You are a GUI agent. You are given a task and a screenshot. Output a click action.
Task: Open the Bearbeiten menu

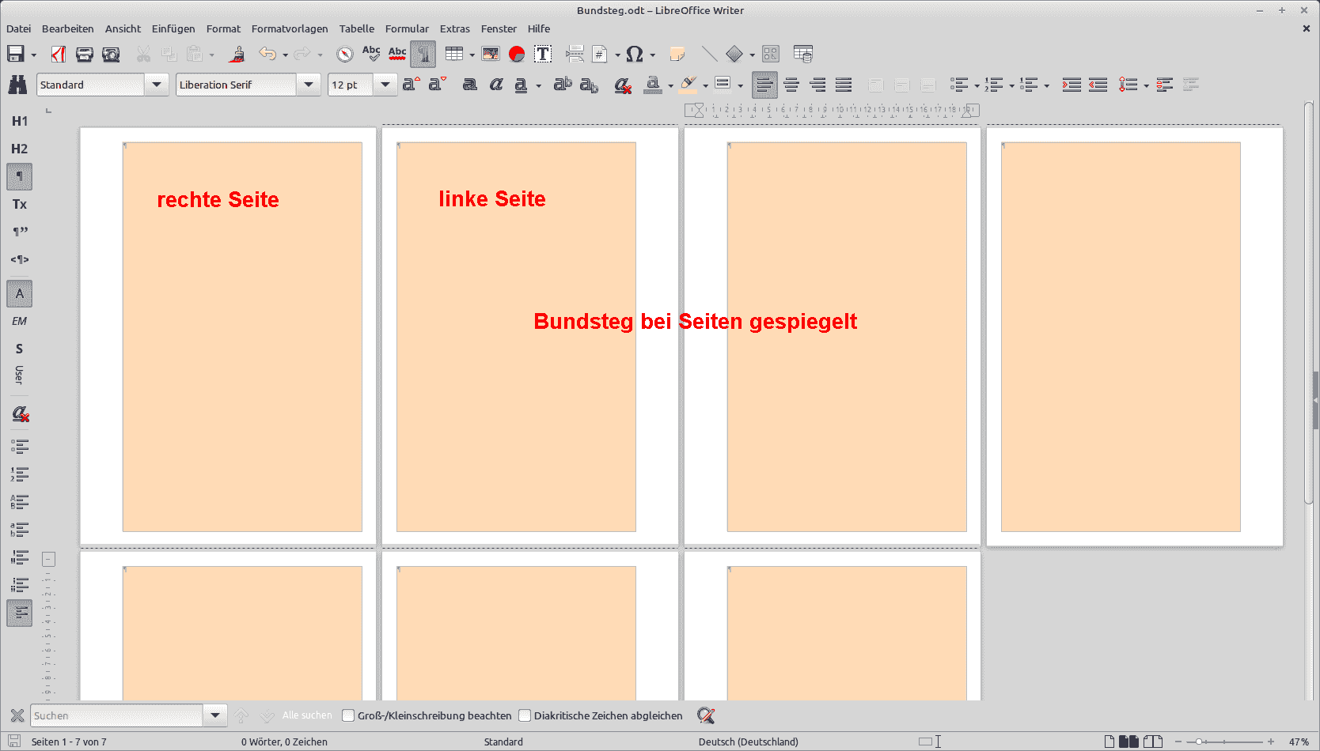(x=67, y=28)
